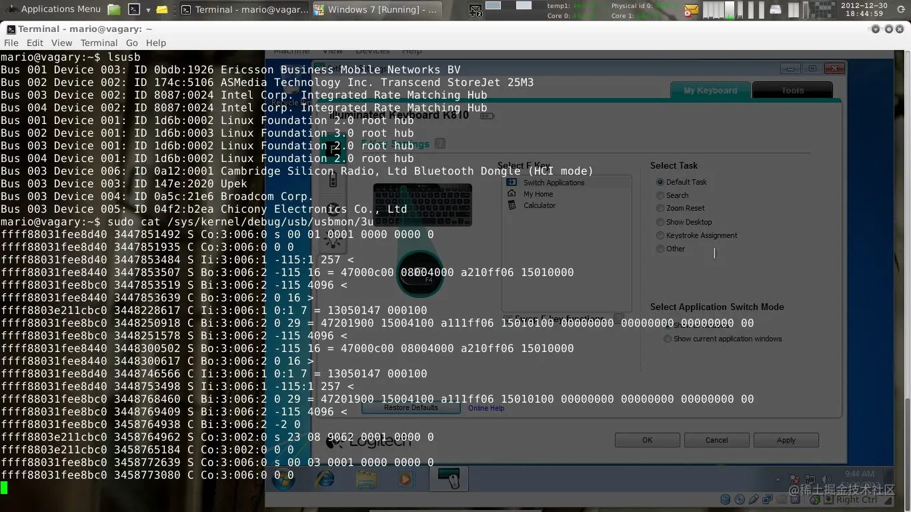Click the yellow envelope mail watcher icon

tap(692, 10)
